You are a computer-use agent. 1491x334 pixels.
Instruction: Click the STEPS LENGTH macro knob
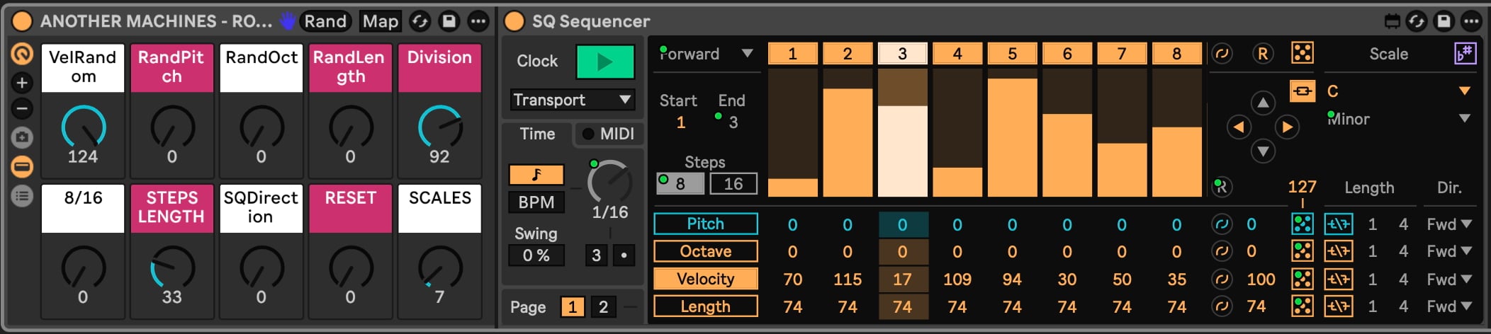click(172, 268)
